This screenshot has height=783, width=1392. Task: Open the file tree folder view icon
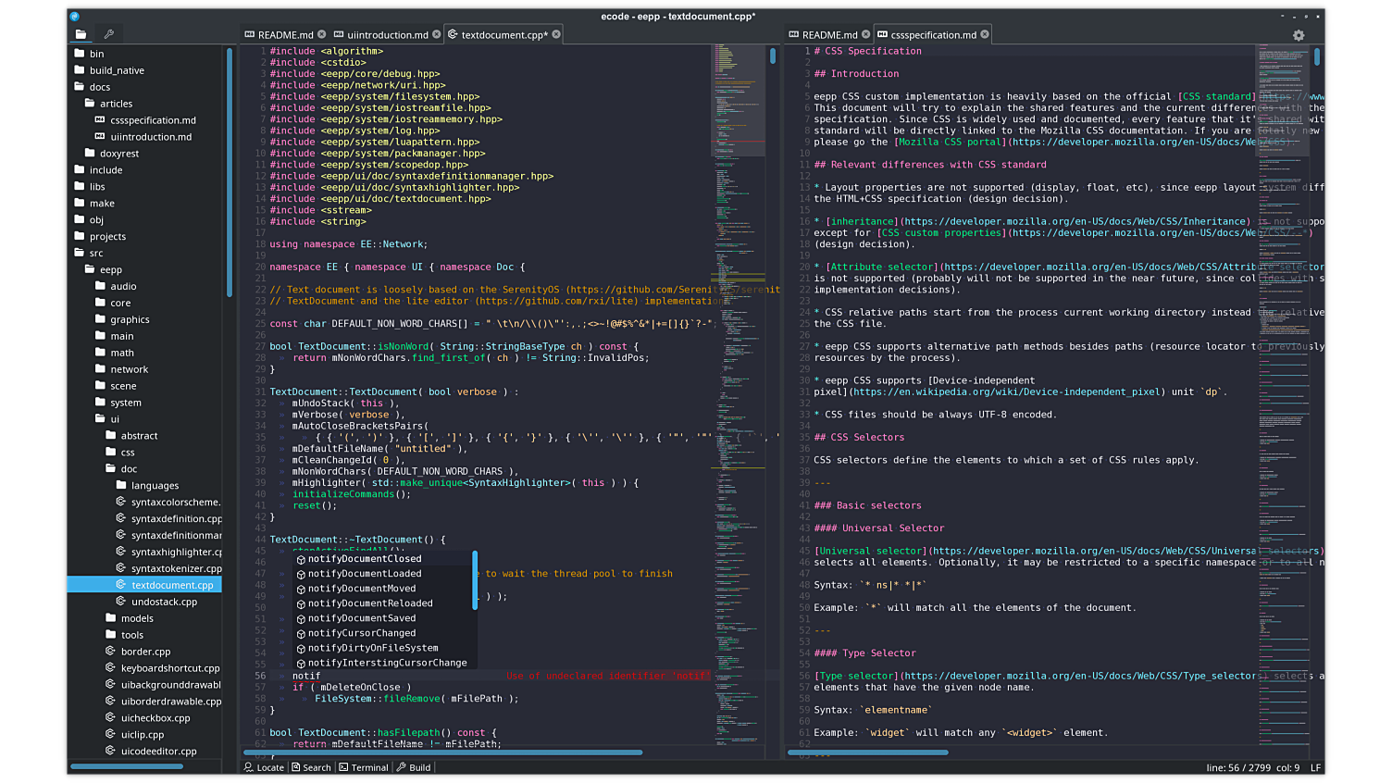81,34
